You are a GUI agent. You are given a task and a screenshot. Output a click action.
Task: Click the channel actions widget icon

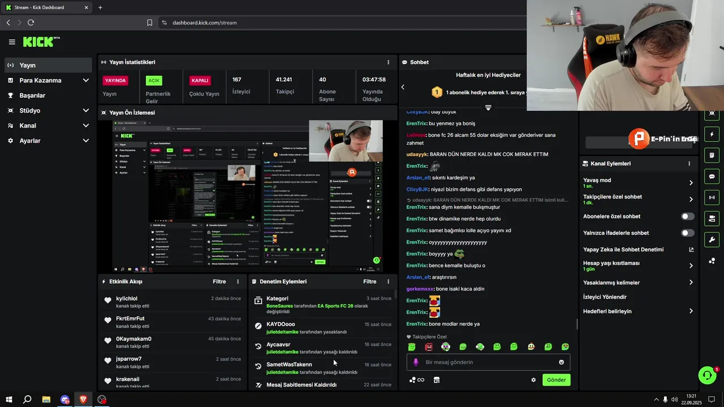click(712, 218)
